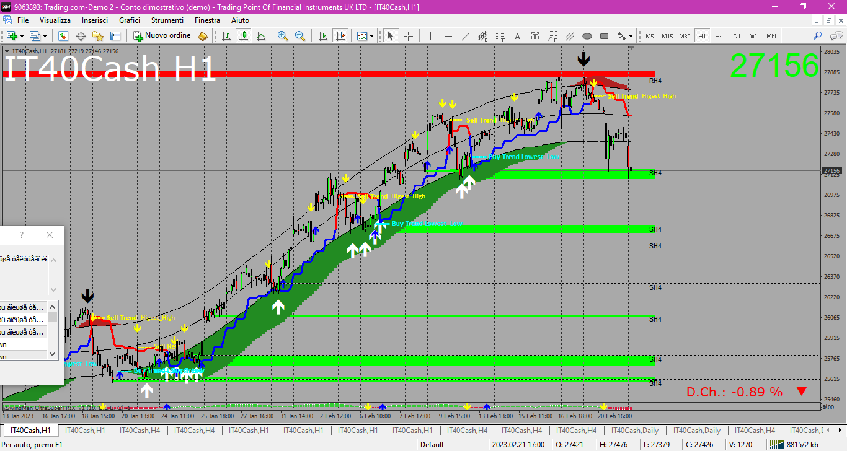Viewport: 847px width, 451px height.
Task: Open the Visualizza menu
Action: pos(55,20)
